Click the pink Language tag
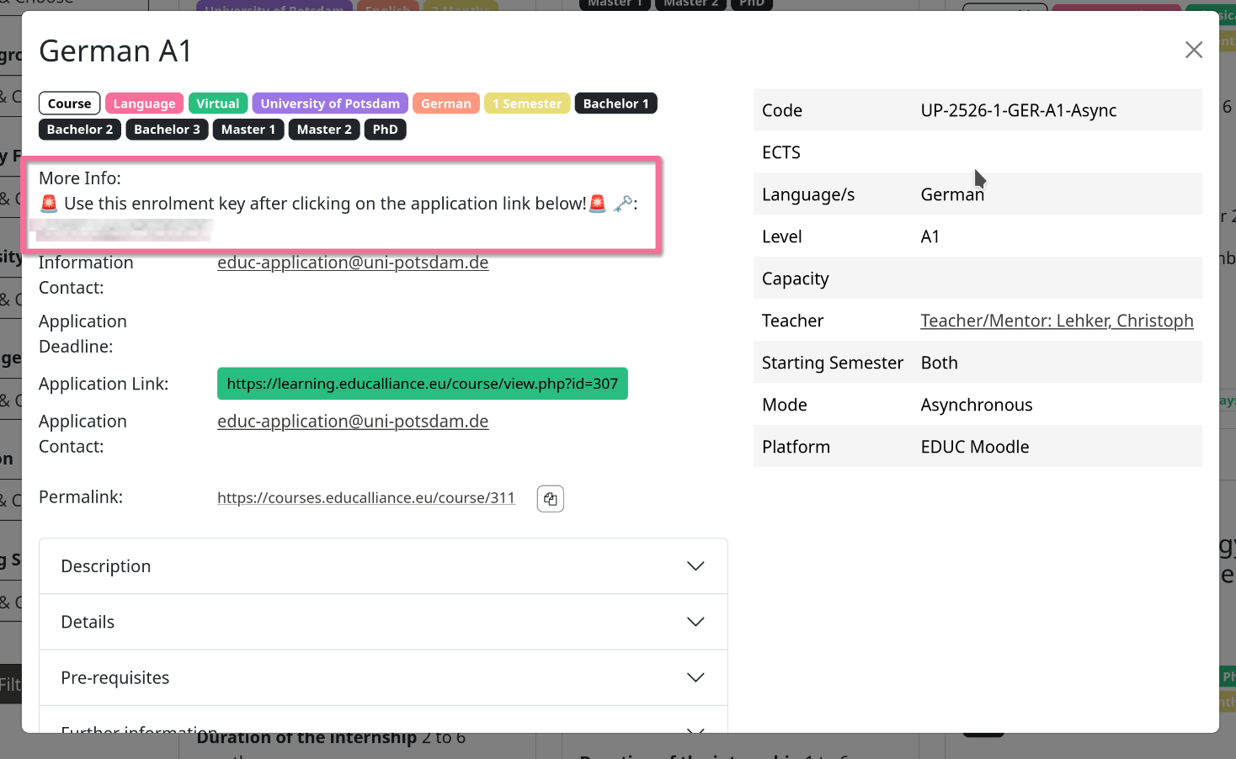The image size is (1236, 759). (144, 103)
